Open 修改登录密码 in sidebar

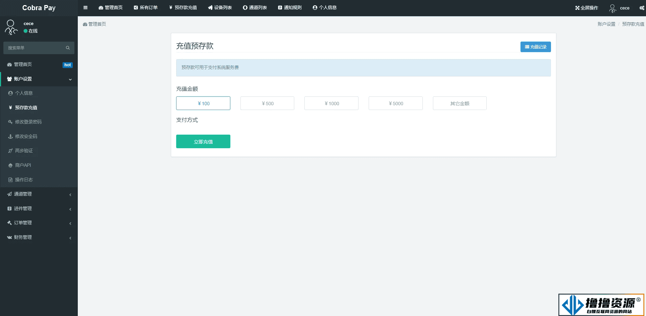coord(39,122)
